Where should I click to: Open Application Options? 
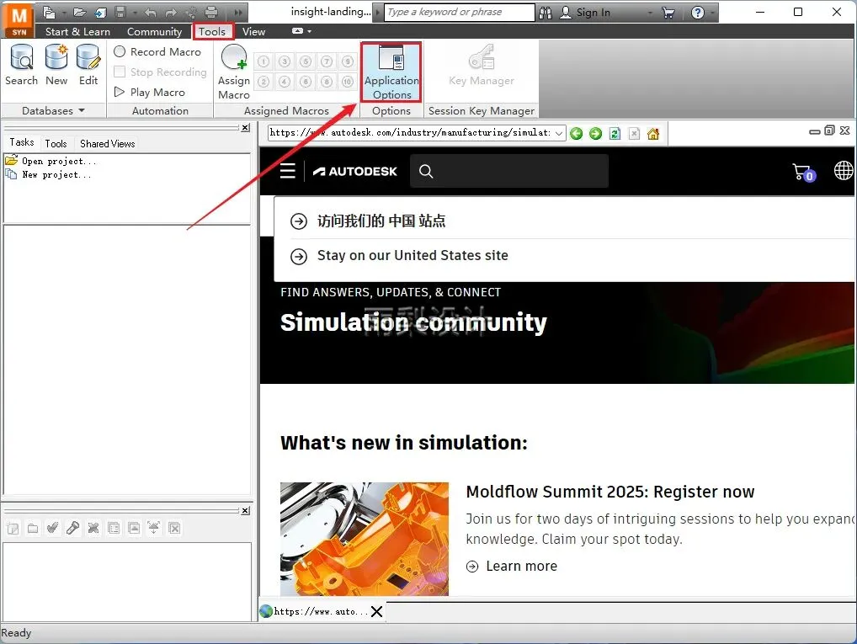tap(391, 72)
